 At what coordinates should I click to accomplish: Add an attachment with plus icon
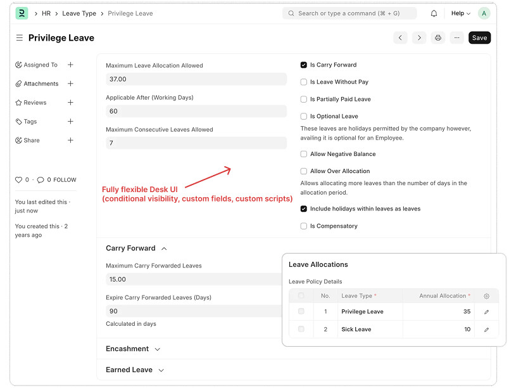click(x=70, y=84)
